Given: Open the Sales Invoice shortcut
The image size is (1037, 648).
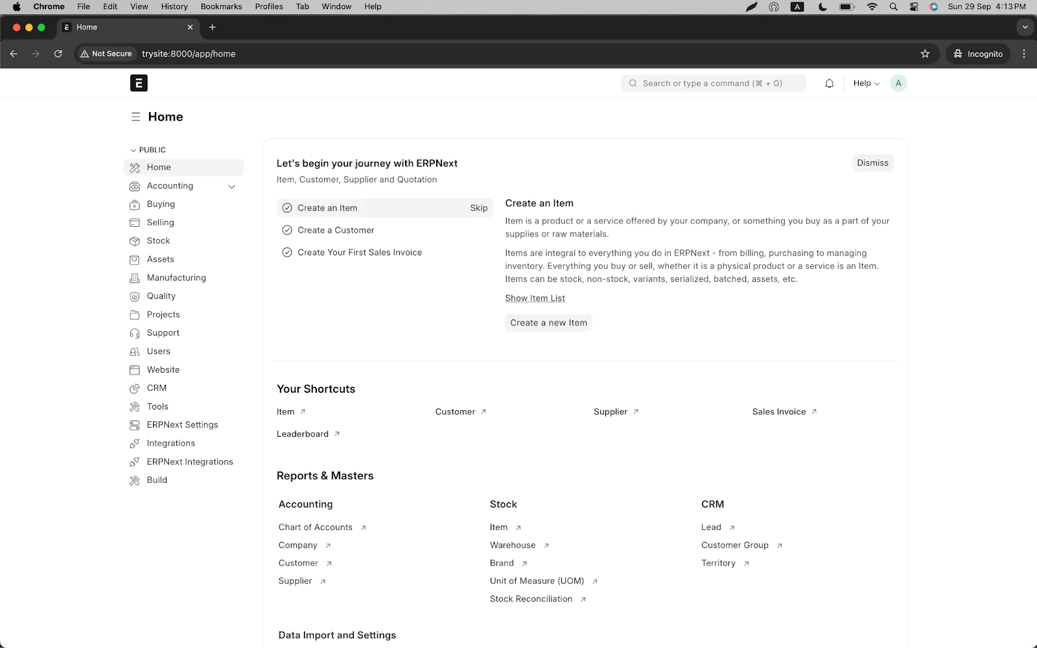Looking at the screenshot, I should [x=784, y=411].
